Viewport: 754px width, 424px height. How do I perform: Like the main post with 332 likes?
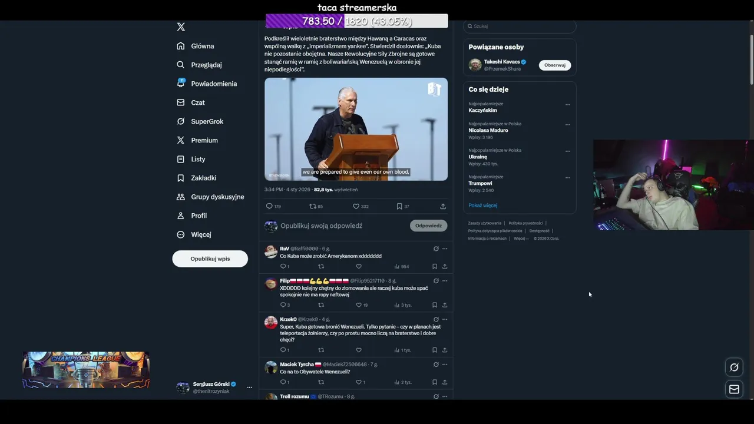[356, 206]
